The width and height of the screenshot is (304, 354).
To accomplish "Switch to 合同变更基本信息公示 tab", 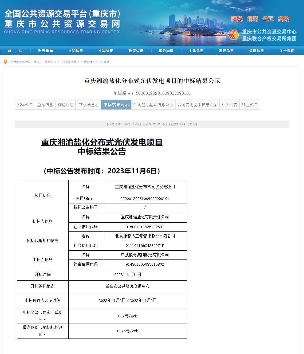I will point(198,105).
